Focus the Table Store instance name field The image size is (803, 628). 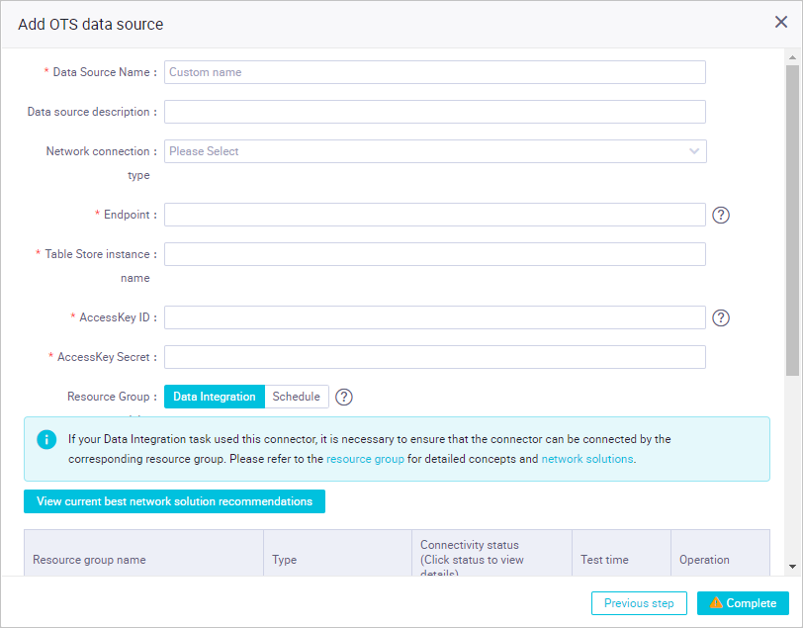(435, 254)
